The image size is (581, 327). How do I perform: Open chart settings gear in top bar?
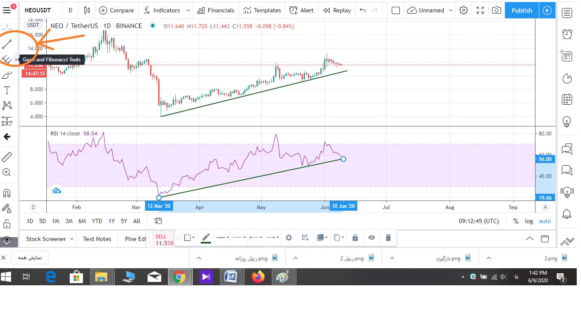464,10
